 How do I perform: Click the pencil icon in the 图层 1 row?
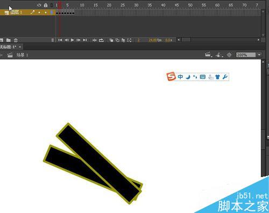tap(32, 12)
